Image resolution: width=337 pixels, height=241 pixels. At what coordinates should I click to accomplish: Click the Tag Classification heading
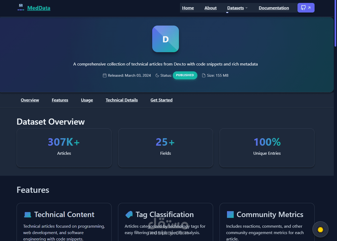pos(164,215)
